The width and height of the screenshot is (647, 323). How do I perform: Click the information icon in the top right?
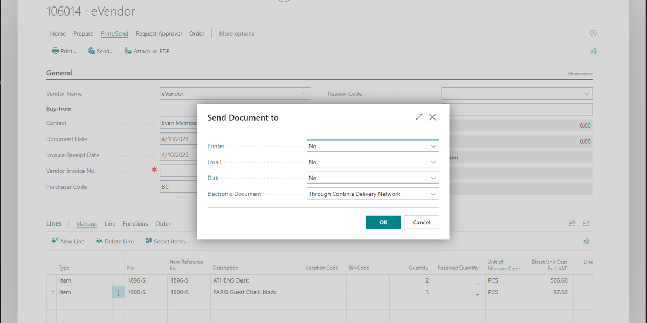(593, 33)
